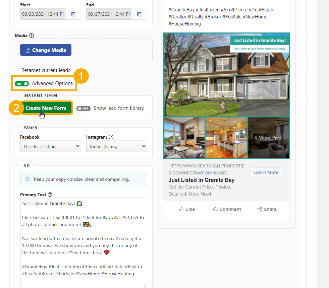Open the End date calendar picker

(139, 14)
